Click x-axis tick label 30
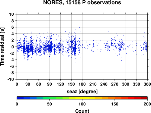This screenshot has width=151, height=113. (28, 84)
